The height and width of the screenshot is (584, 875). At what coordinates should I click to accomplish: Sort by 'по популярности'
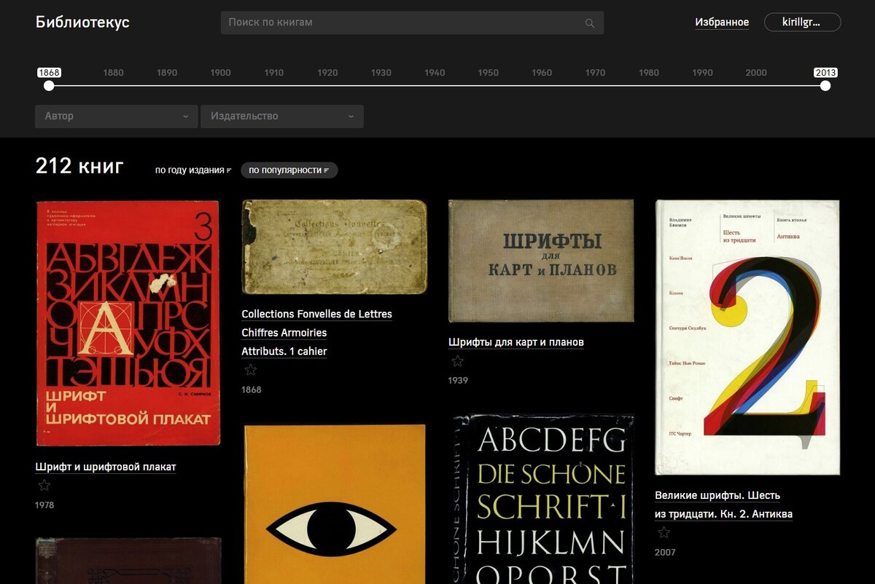point(289,170)
